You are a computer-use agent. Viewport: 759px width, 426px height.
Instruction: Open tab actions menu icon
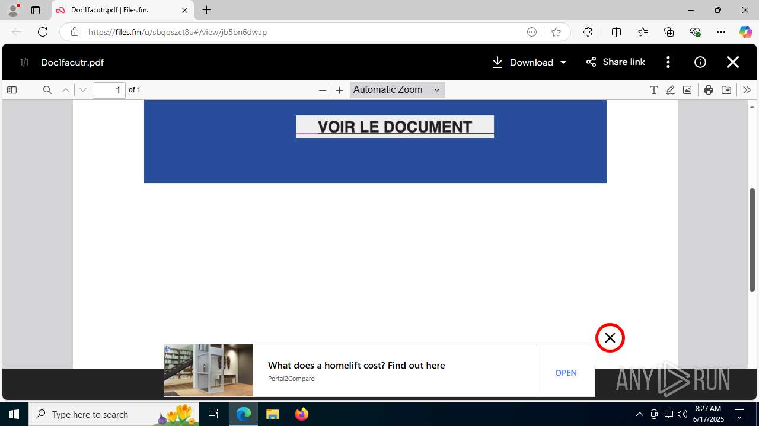36,10
